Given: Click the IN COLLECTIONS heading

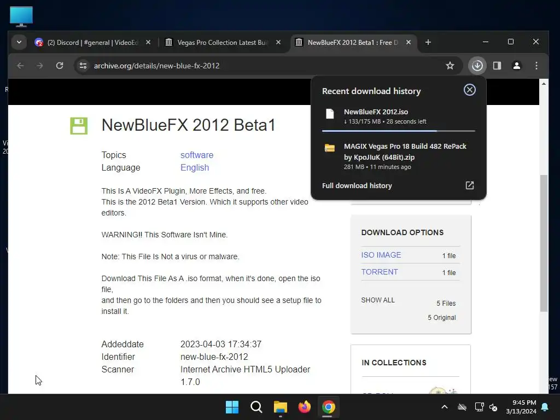Looking at the screenshot, I should point(394,363).
